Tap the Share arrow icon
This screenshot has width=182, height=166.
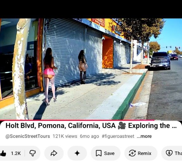tap(54, 153)
